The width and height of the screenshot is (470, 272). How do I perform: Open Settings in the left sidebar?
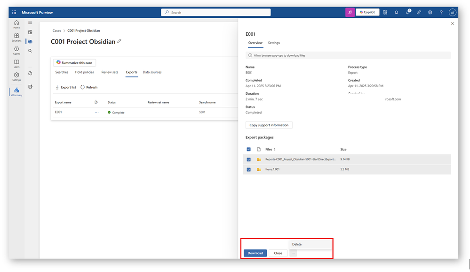[x=16, y=76]
